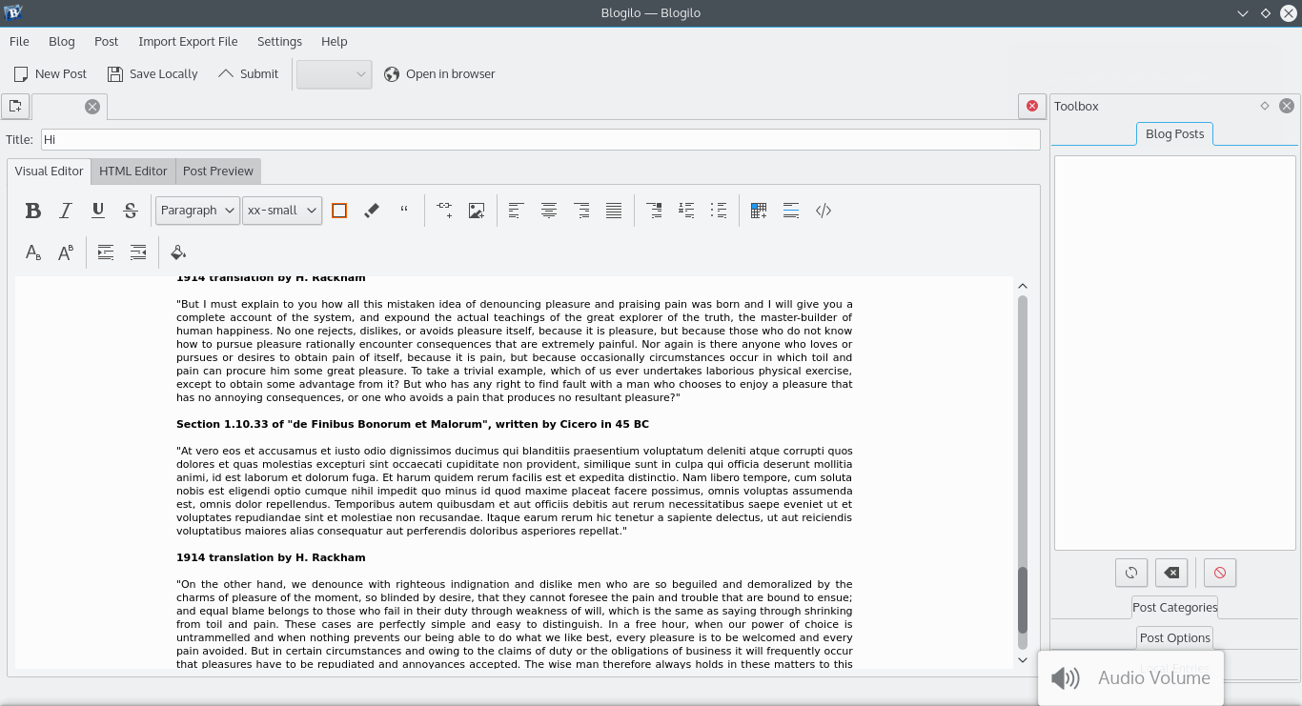The width and height of the screenshot is (1302, 706).
Task: Click the text color swatch
Action: point(339,211)
